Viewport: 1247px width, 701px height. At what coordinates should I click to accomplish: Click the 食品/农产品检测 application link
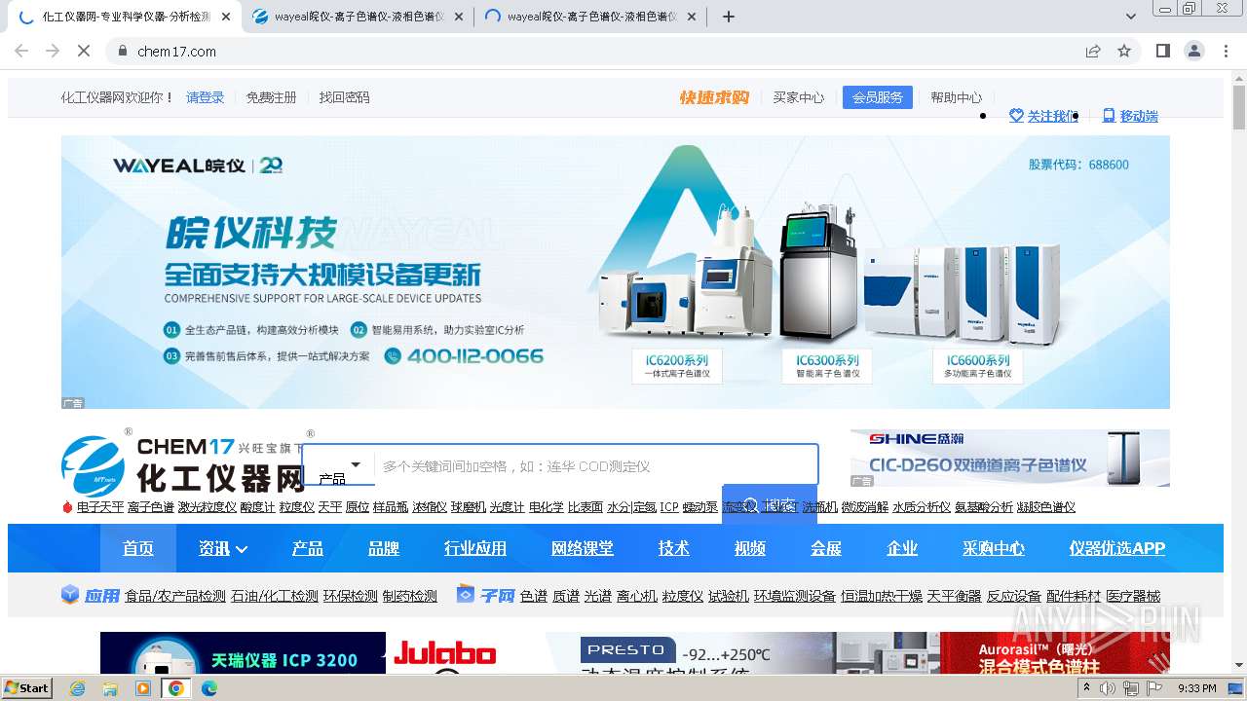click(175, 596)
